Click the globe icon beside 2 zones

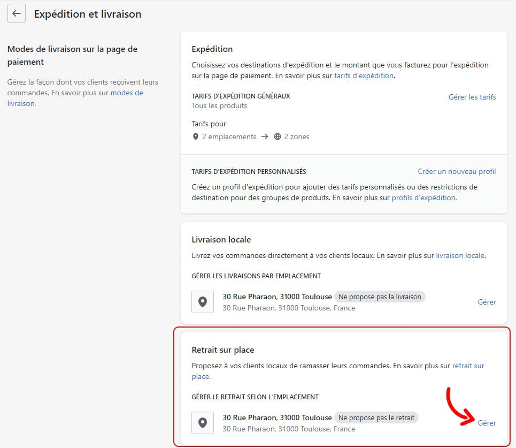(277, 136)
